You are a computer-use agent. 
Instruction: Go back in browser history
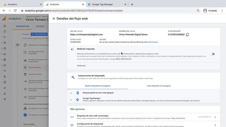tap(4, 11)
